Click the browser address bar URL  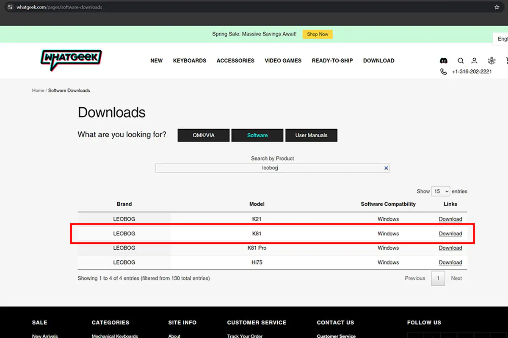(59, 7)
